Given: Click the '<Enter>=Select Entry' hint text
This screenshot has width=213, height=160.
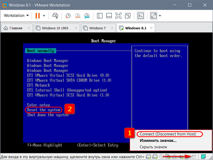Looking at the screenshot, I should (97, 145).
